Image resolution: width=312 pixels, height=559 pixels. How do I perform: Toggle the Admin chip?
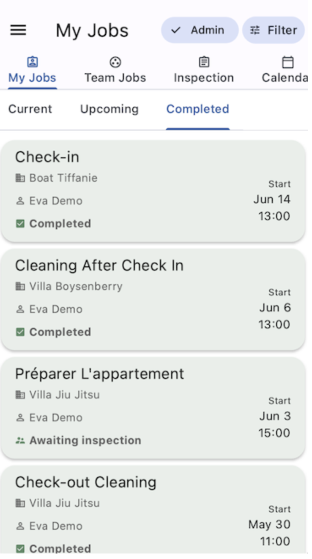click(x=200, y=30)
